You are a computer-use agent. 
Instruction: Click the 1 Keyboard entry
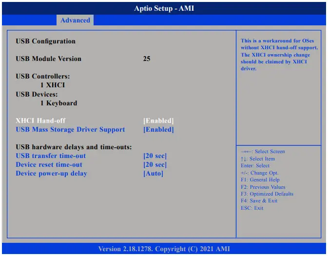(x=58, y=103)
